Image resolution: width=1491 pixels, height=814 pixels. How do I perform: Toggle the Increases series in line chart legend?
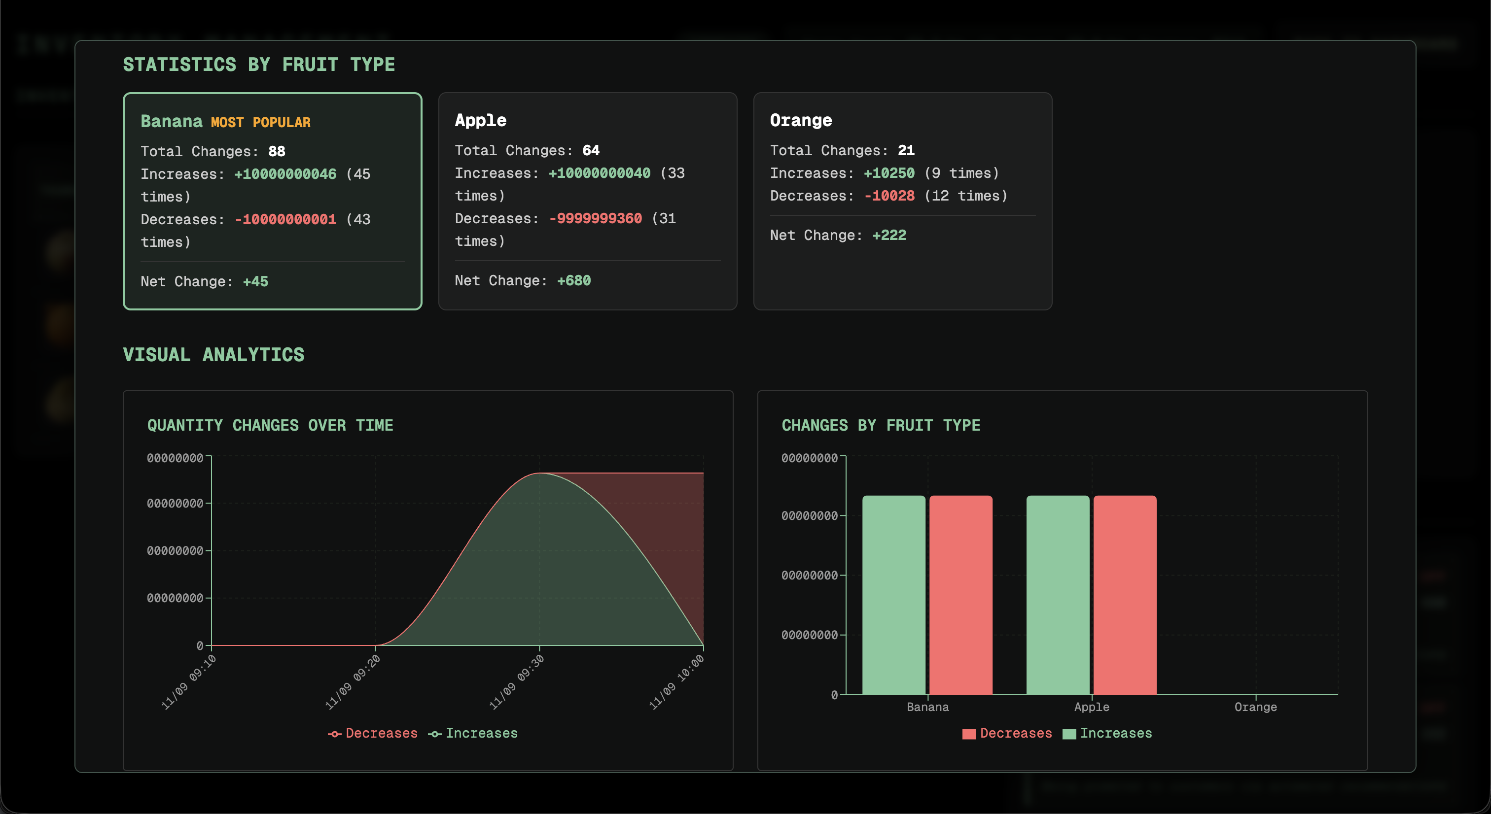tap(473, 733)
